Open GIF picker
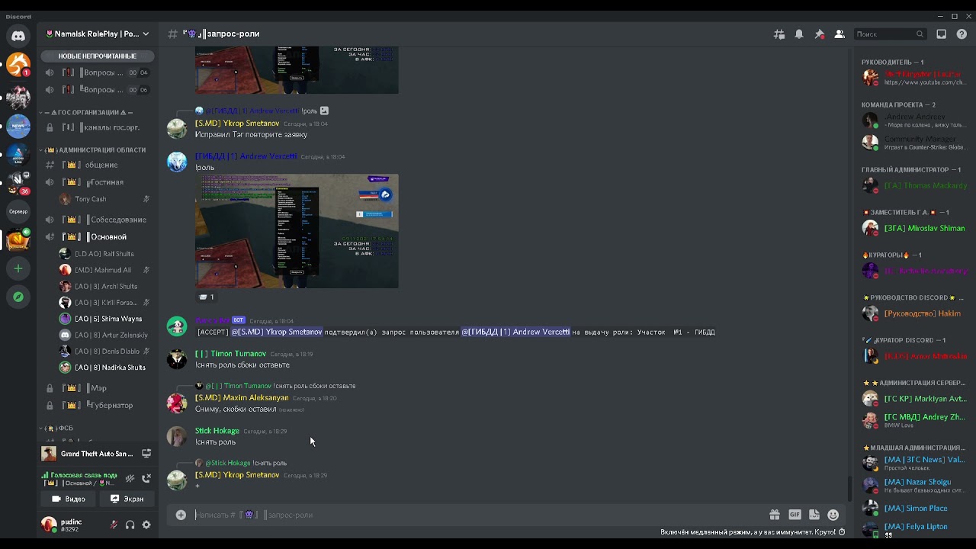The height and width of the screenshot is (549, 976). tap(795, 515)
